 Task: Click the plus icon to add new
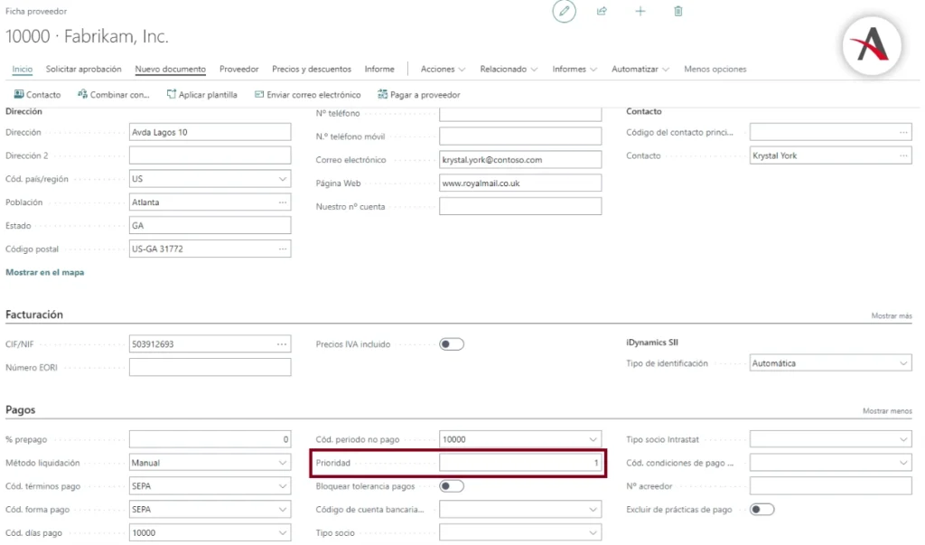640,11
